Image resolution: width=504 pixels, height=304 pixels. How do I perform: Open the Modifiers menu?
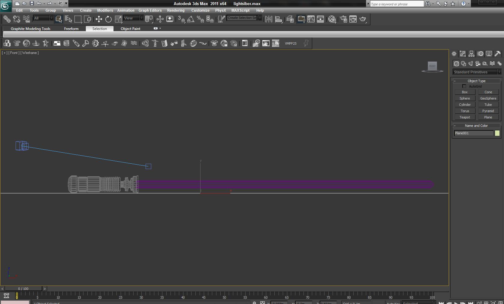(x=105, y=10)
